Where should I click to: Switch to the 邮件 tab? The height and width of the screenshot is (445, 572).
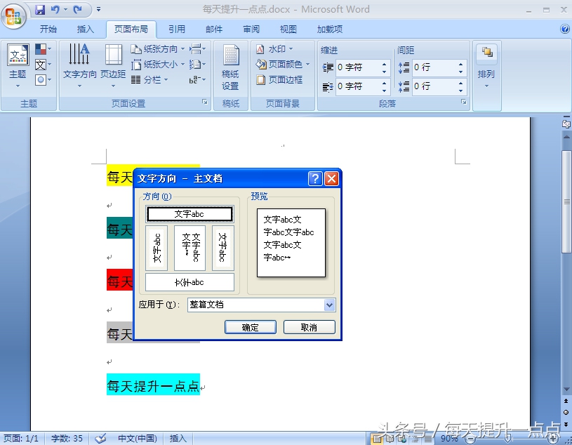click(214, 29)
